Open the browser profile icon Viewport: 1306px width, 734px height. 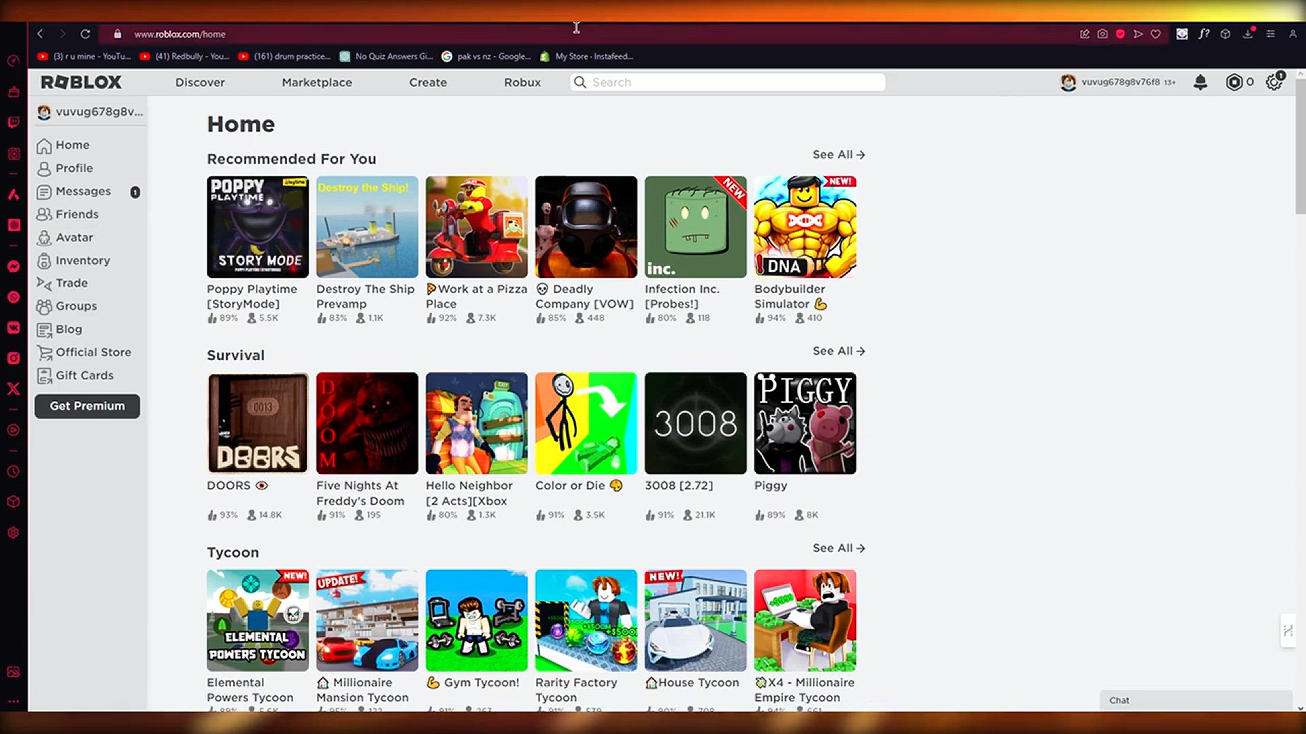pos(1292,34)
